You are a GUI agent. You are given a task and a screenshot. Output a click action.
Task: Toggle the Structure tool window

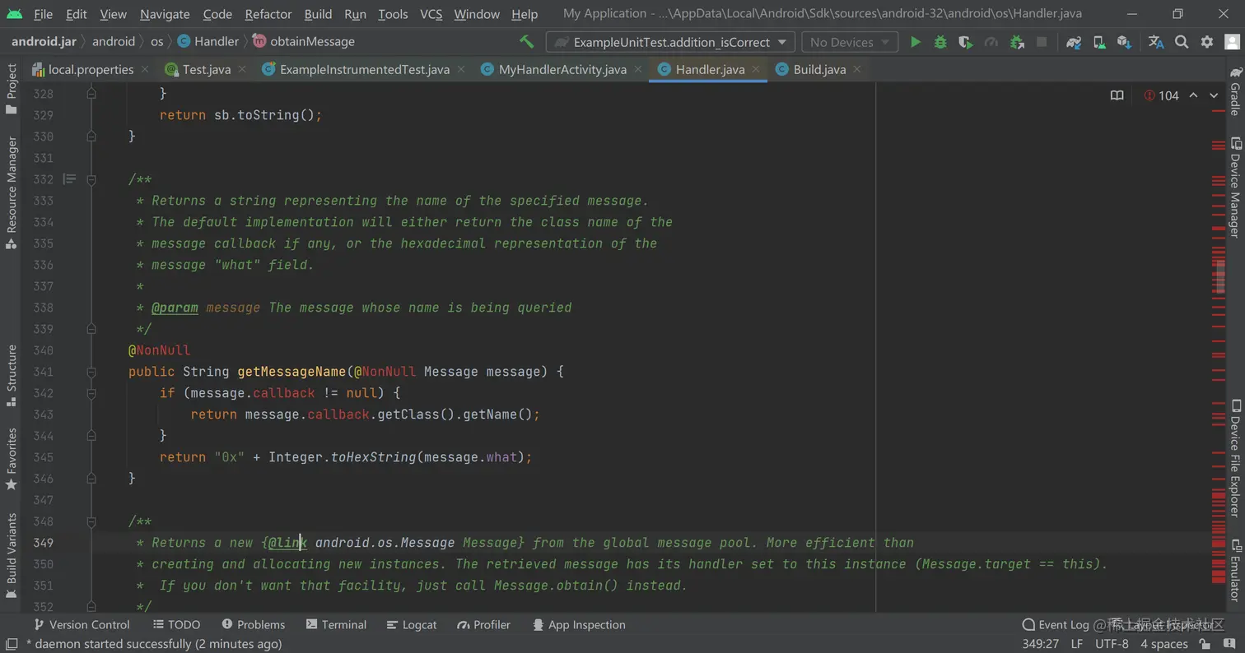click(12, 375)
